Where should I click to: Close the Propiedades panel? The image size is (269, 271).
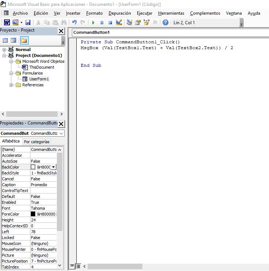[x=61, y=124]
